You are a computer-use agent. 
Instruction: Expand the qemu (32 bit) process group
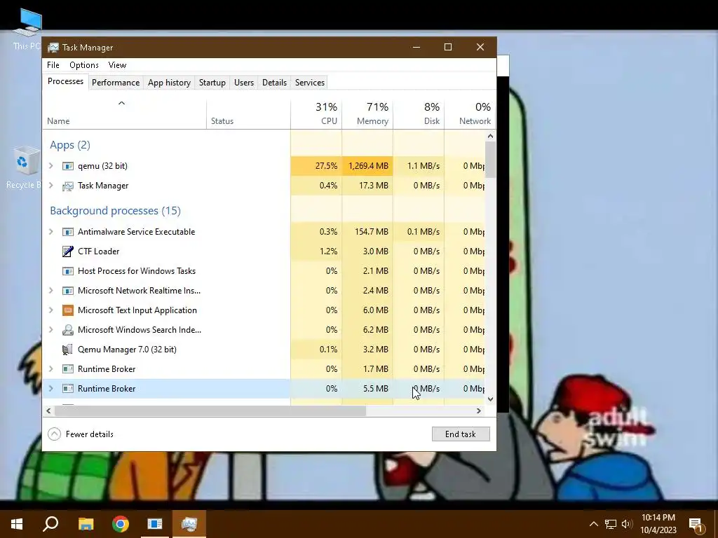tap(51, 166)
